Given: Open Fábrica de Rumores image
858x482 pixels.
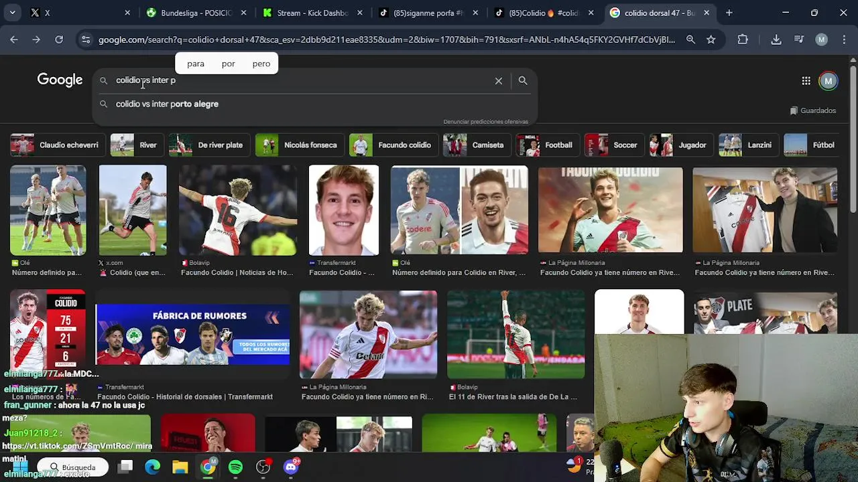Looking at the screenshot, I should pyautogui.click(x=192, y=334).
